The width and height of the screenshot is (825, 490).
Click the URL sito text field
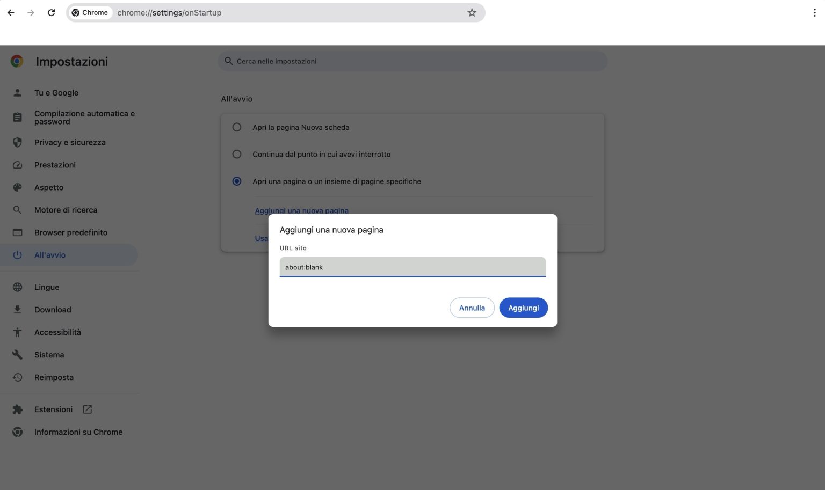tap(412, 267)
